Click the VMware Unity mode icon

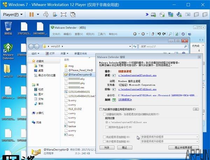(x=73, y=14)
